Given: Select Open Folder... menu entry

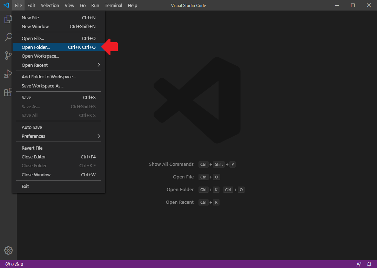Looking at the screenshot, I should (x=59, y=47).
